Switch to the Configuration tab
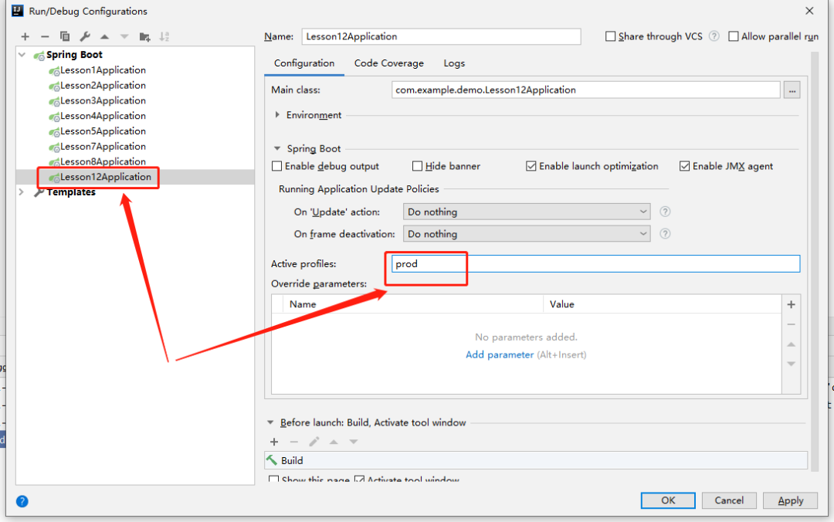 [x=304, y=63]
